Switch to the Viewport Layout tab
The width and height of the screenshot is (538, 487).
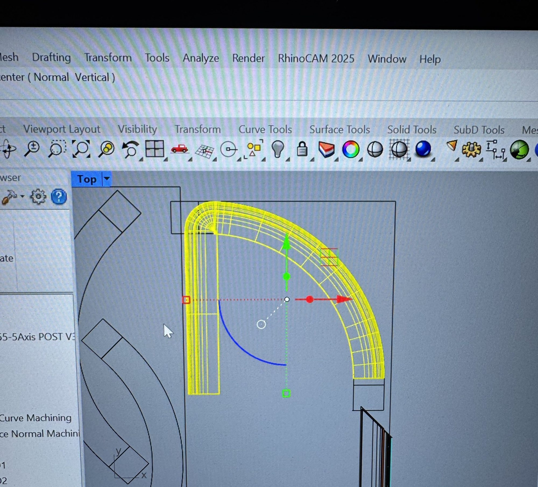click(62, 129)
